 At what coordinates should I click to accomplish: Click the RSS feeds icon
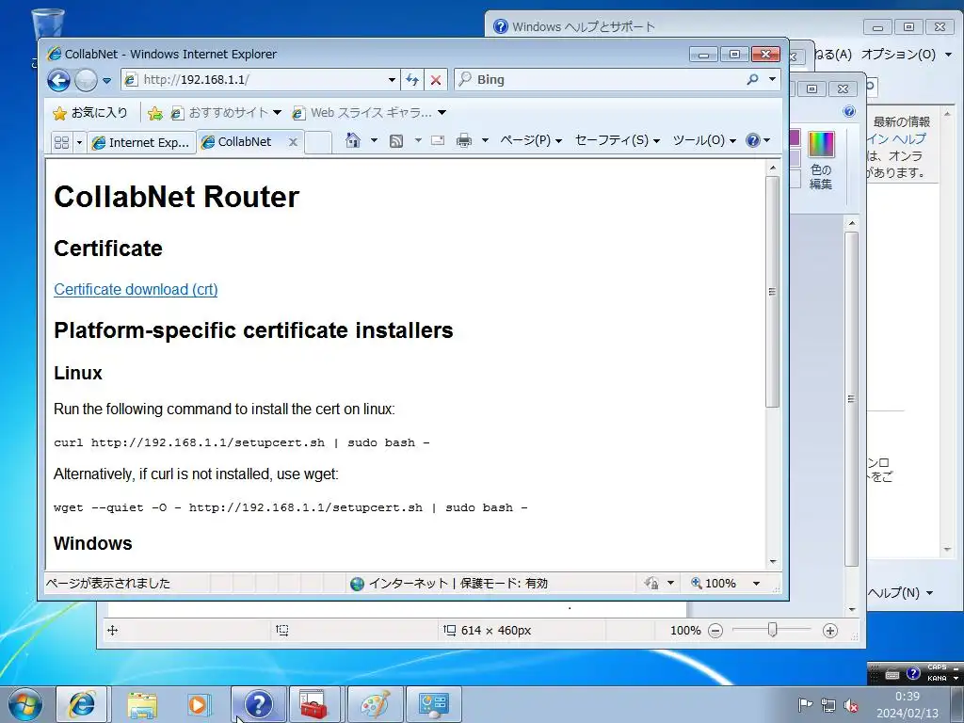click(396, 141)
